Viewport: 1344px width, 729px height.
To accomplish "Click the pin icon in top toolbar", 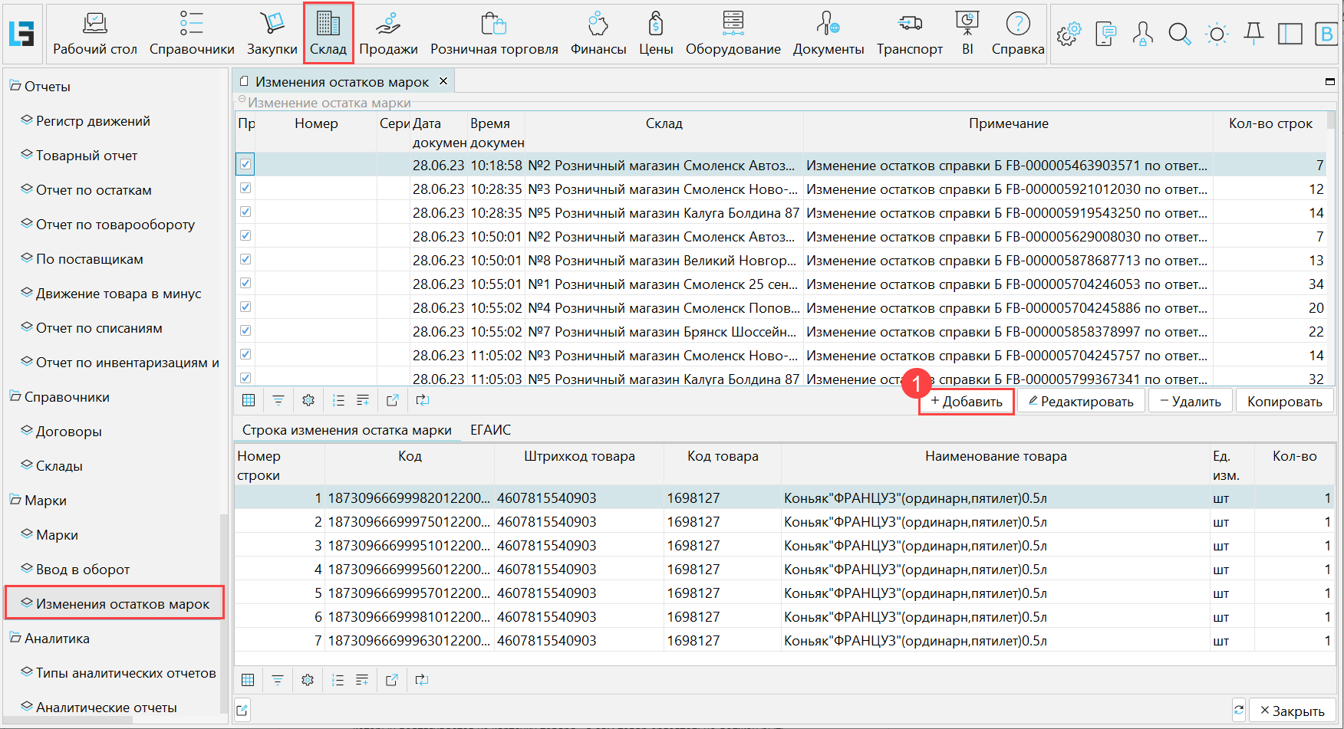I will pos(1253,34).
